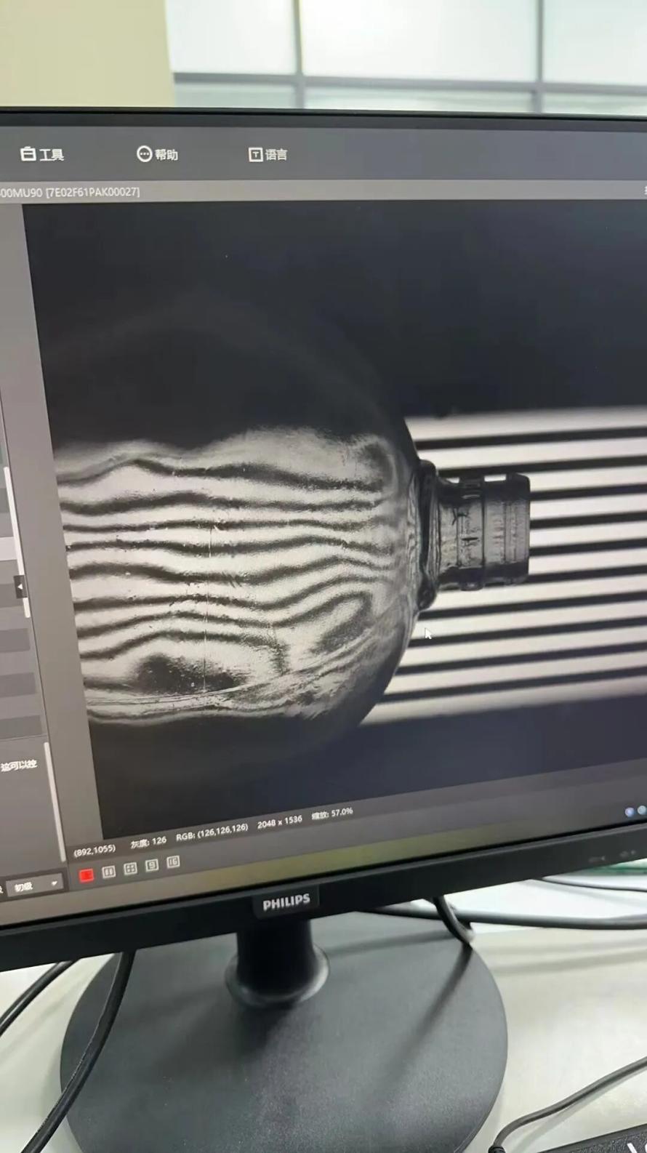
Task: Select the highlighted light row in the left panel
Action: pyautogui.click(x=6, y=549)
